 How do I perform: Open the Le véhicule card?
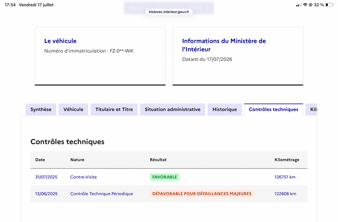click(100, 56)
